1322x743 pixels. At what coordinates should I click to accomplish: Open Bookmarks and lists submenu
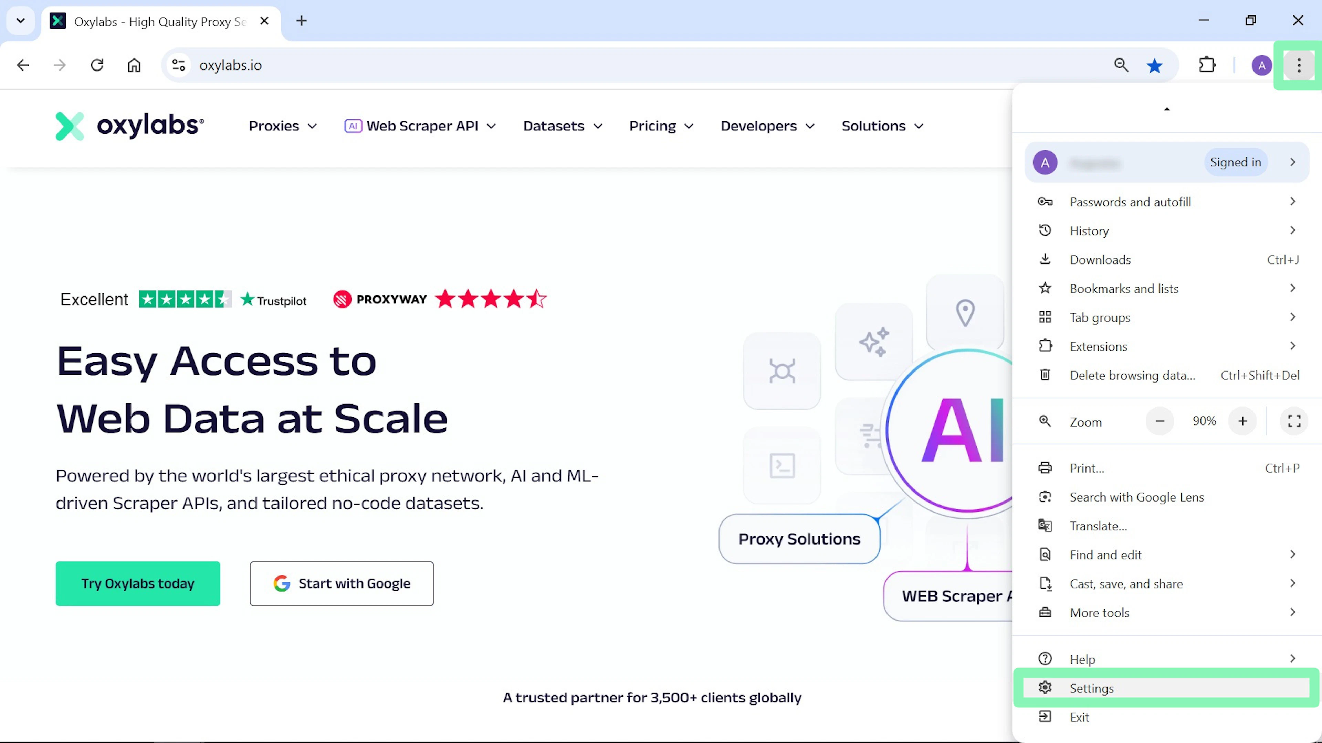click(1166, 289)
